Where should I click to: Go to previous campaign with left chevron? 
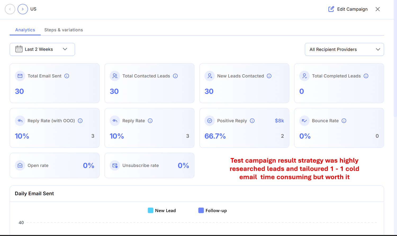click(x=10, y=9)
